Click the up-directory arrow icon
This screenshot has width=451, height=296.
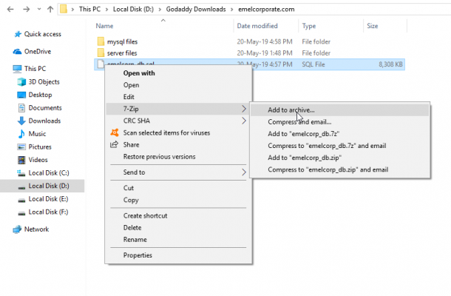click(x=50, y=10)
